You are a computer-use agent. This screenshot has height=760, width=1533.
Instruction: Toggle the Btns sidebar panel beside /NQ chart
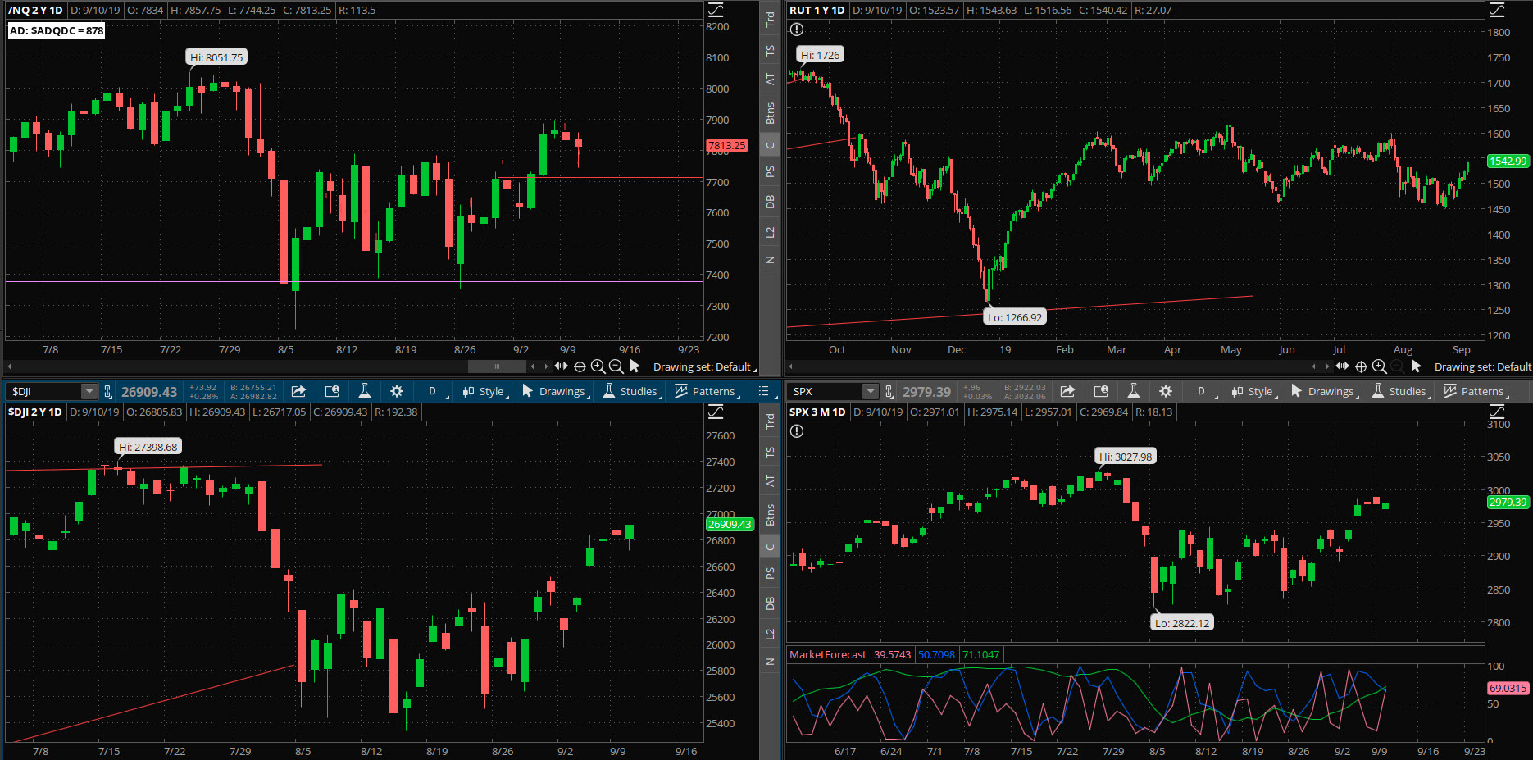pyautogui.click(x=770, y=113)
